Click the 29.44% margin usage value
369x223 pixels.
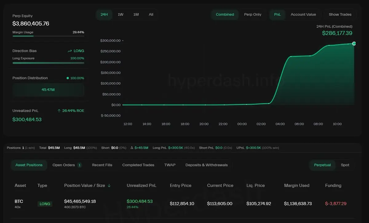(78, 32)
